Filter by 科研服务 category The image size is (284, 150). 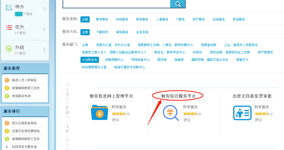point(122,19)
